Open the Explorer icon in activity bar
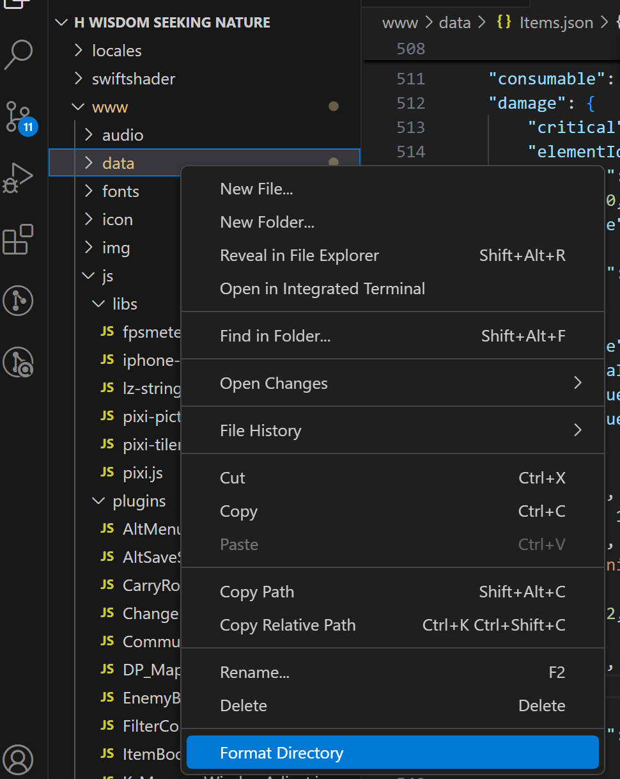 (x=18, y=4)
